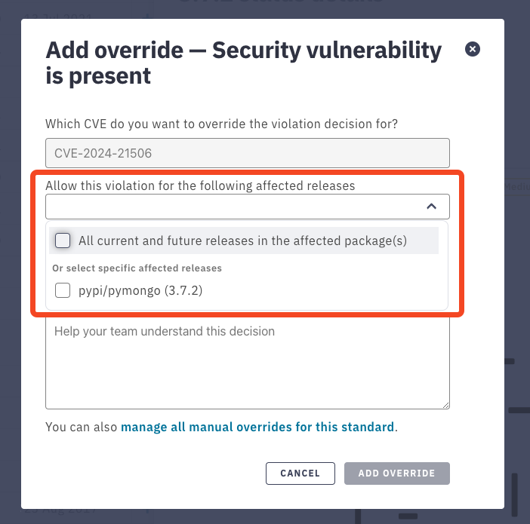Close the Add override dialog
530x524 pixels.
click(x=472, y=49)
